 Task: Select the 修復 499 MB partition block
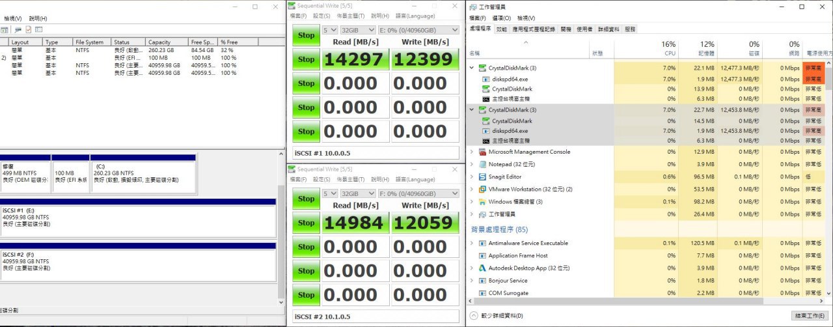[25, 174]
